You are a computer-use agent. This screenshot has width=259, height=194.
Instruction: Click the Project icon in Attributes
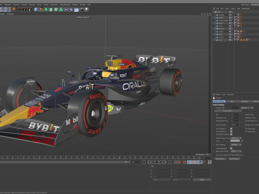click(214, 98)
